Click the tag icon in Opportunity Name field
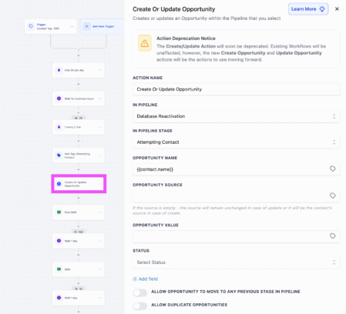This screenshot has width=346, height=314. click(333, 169)
